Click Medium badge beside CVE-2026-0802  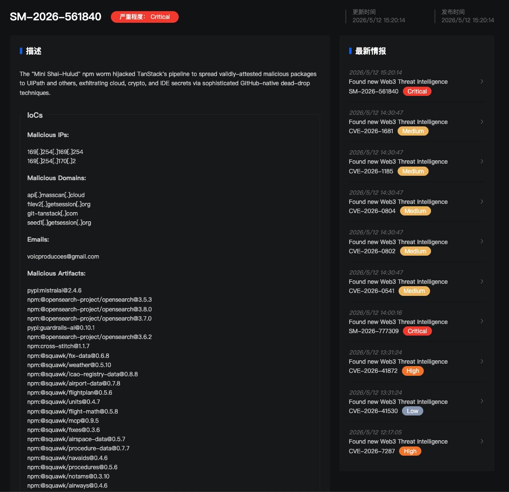415,251
